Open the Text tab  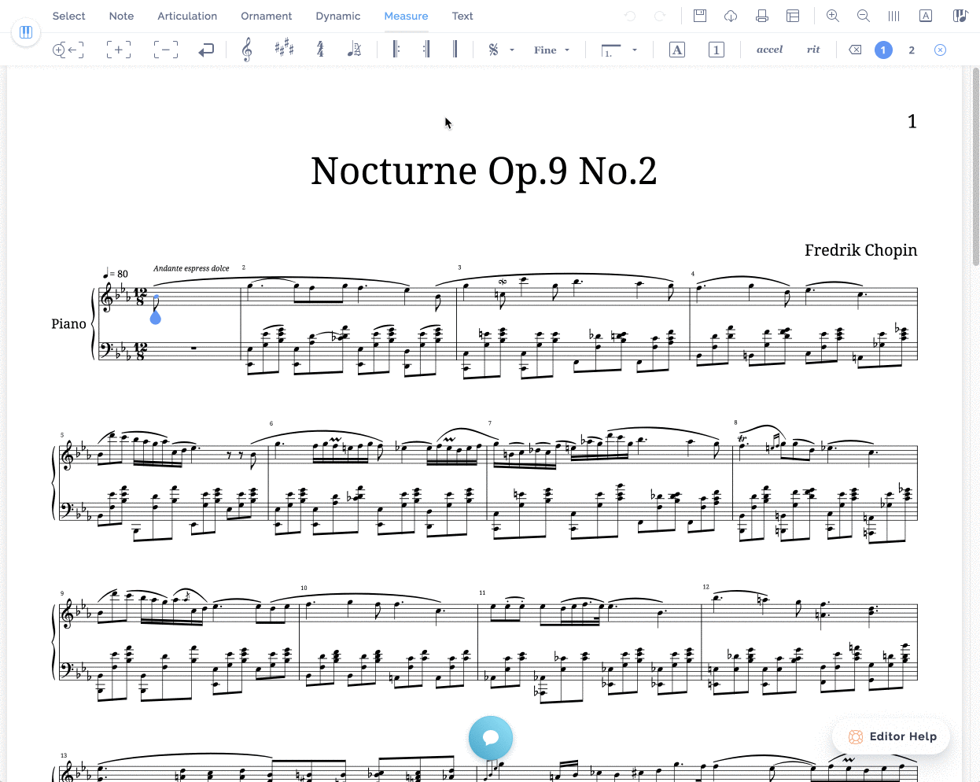tap(462, 16)
